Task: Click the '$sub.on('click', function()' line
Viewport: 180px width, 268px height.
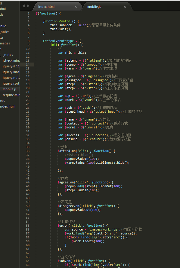Action: coord(84,261)
